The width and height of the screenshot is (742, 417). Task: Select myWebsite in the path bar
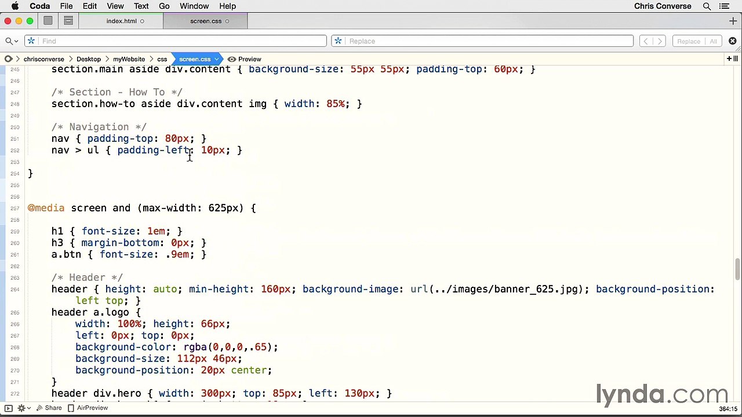[129, 59]
